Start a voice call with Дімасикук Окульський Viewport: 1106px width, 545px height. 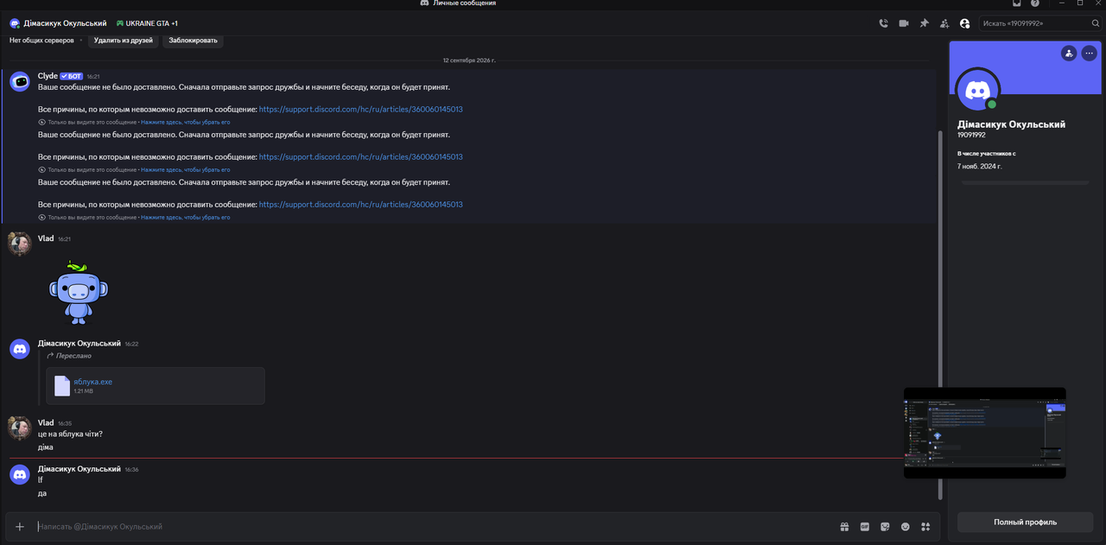(883, 23)
